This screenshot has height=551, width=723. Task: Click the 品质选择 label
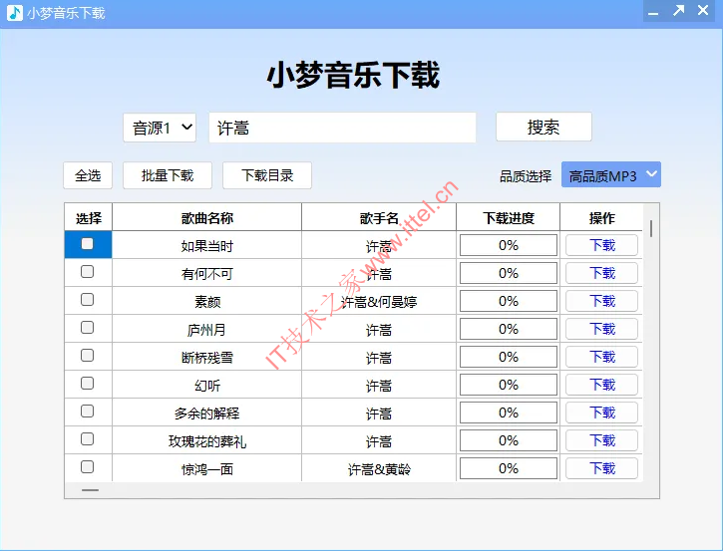coord(526,175)
